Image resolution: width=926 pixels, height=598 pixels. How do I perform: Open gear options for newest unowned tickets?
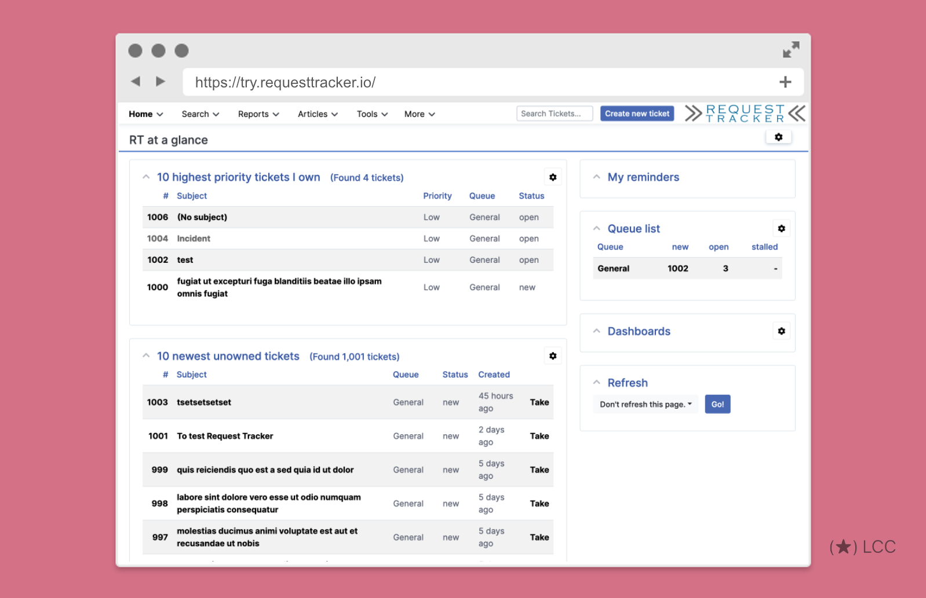point(553,356)
